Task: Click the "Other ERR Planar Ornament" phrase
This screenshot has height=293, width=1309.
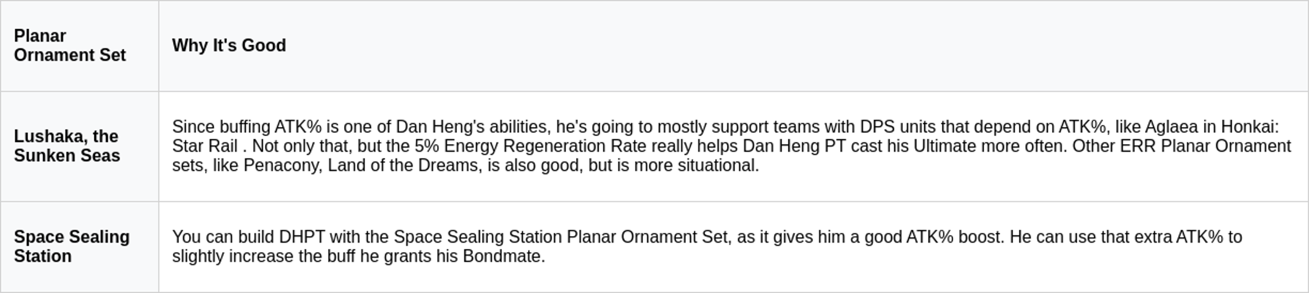Action: click(1181, 146)
